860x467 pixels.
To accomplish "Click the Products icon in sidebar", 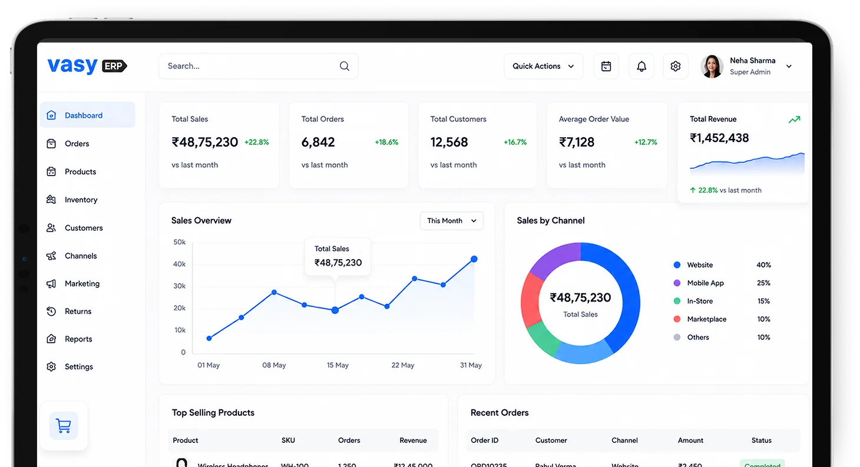I will click(x=51, y=171).
